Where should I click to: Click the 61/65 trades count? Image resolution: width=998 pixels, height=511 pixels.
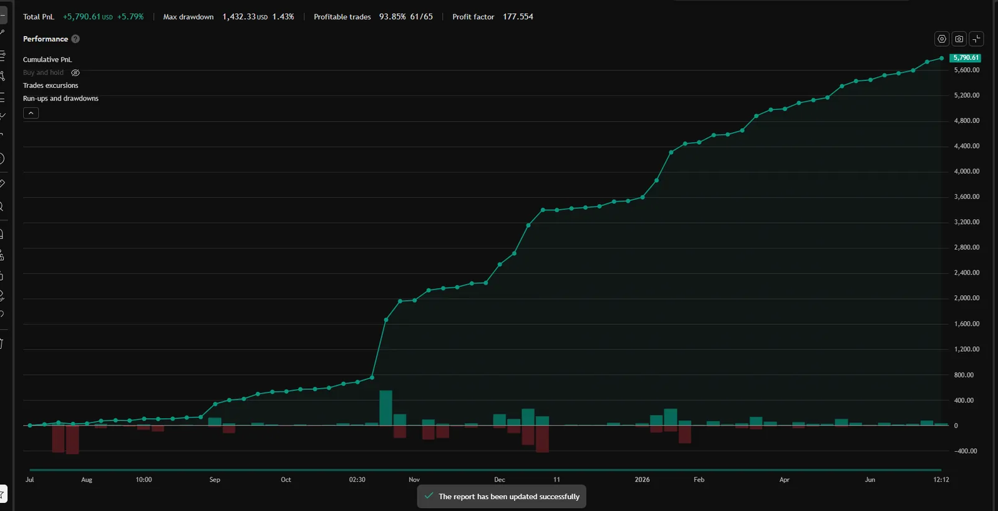click(x=422, y=17)
